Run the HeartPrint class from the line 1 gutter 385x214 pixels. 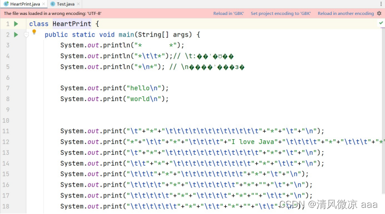pos(16,24)
